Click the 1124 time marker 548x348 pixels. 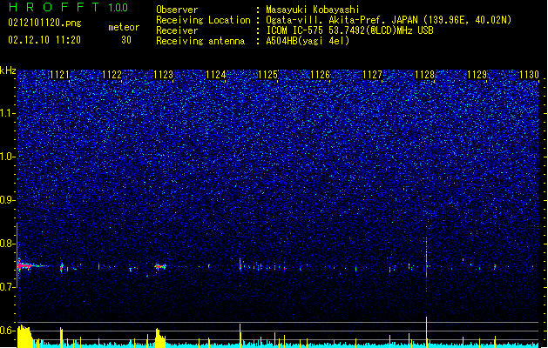[216, 74]
